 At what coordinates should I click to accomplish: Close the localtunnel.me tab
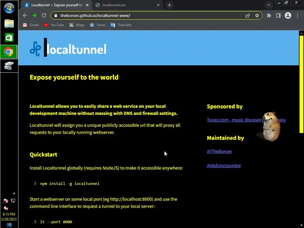[158, 5]
